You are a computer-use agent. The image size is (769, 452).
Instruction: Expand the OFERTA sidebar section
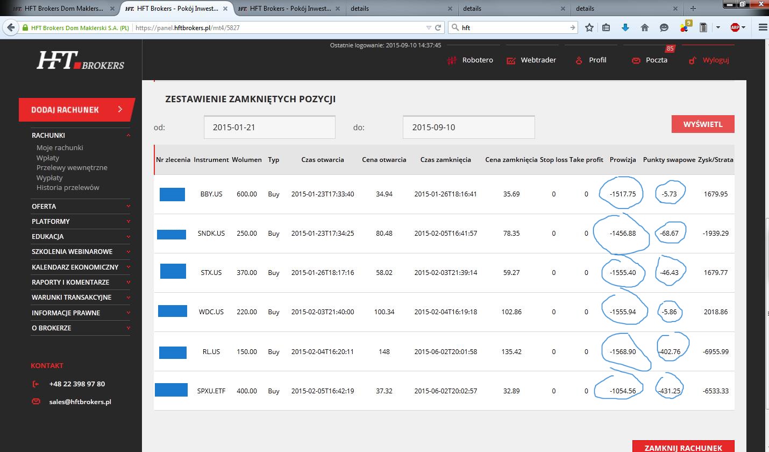point(81,206)
